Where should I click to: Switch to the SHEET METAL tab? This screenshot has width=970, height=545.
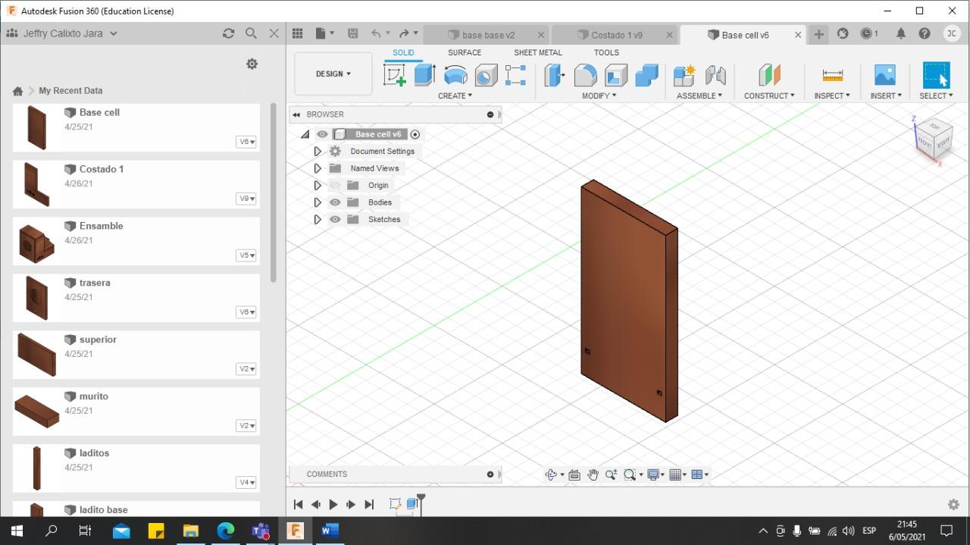pos(537,52)
